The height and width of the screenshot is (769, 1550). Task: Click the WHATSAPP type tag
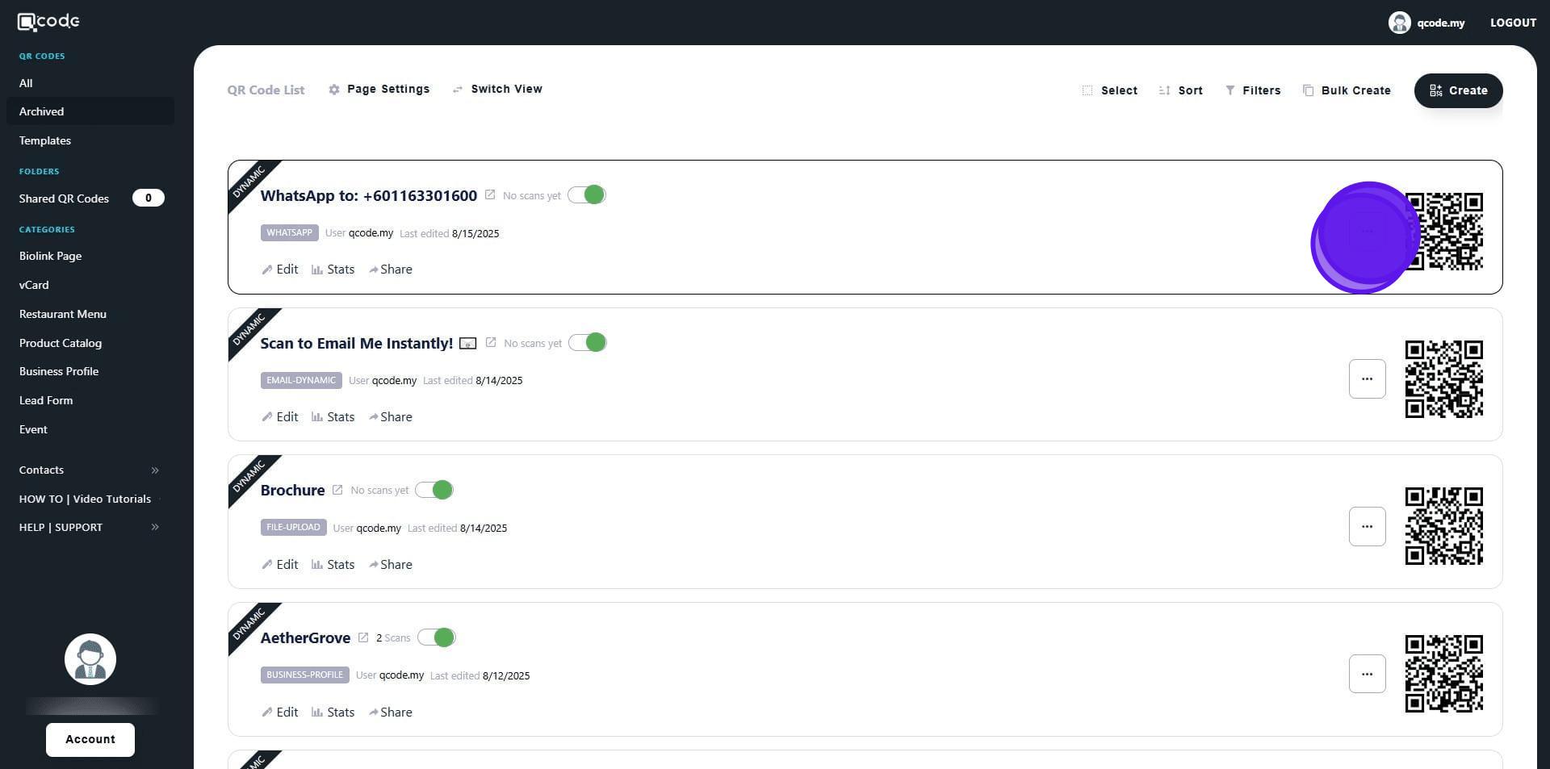(289, 233)
